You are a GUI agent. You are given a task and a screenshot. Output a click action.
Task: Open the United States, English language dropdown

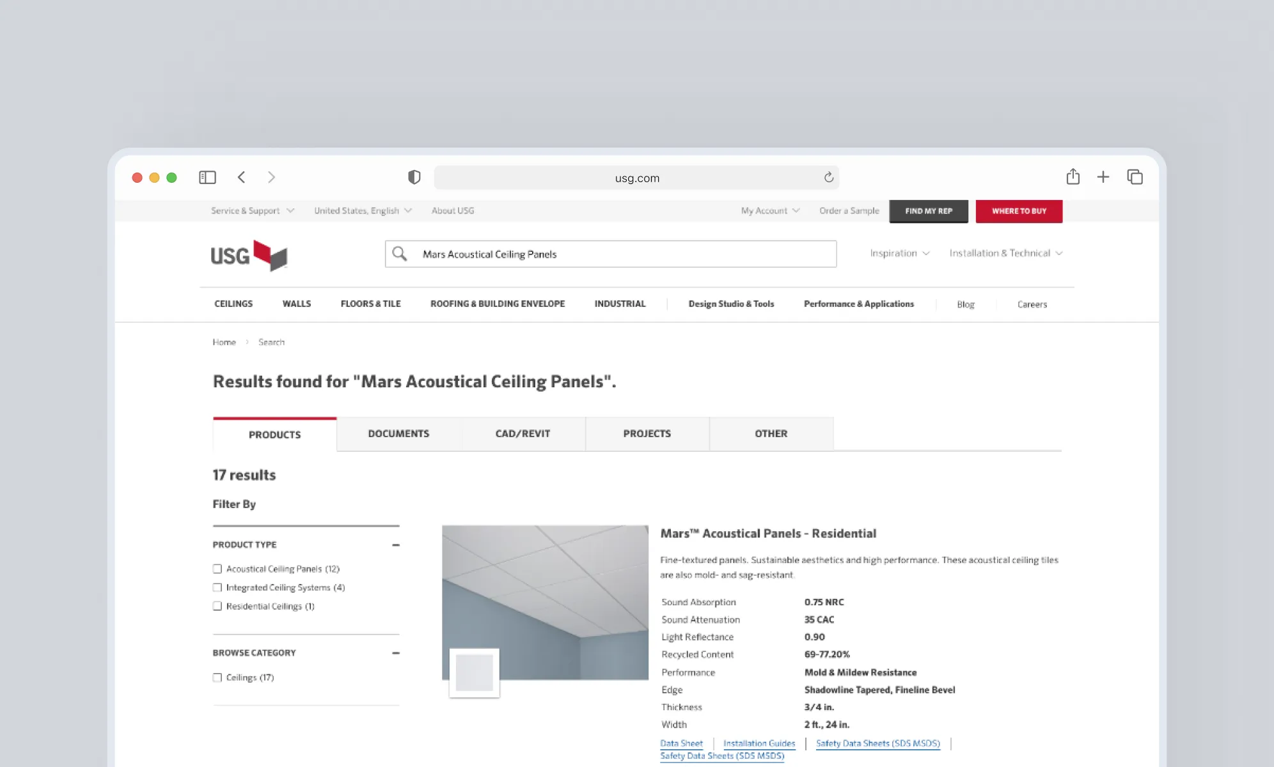tap(363, 210)
